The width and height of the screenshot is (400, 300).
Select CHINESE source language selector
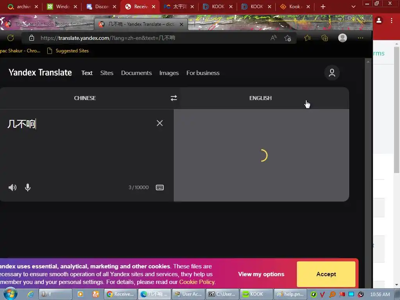coord(85,98)
